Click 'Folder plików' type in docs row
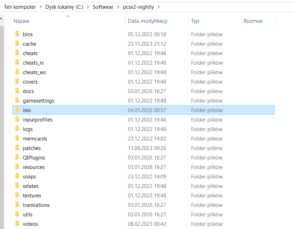Image resolution: width=294 pixels, height=229 pixels. click(207, 91)
